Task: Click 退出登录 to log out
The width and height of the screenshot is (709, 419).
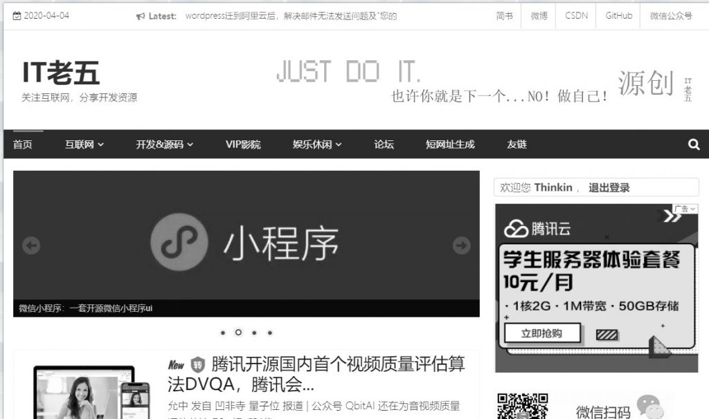Action: point(609,188)
